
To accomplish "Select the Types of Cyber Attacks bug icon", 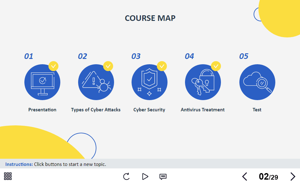I will click(x=96, y=82).
